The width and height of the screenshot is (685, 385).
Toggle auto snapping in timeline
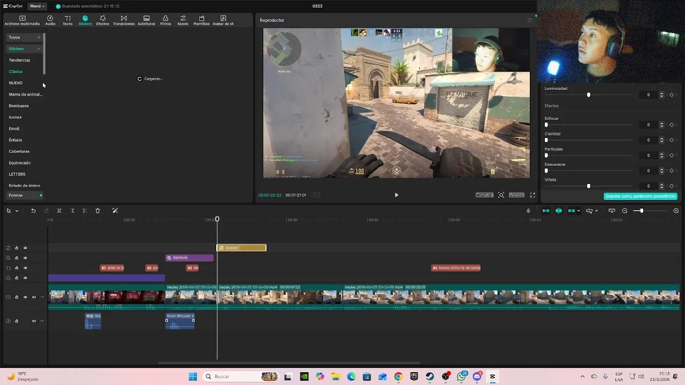click(x=559, y=211)
